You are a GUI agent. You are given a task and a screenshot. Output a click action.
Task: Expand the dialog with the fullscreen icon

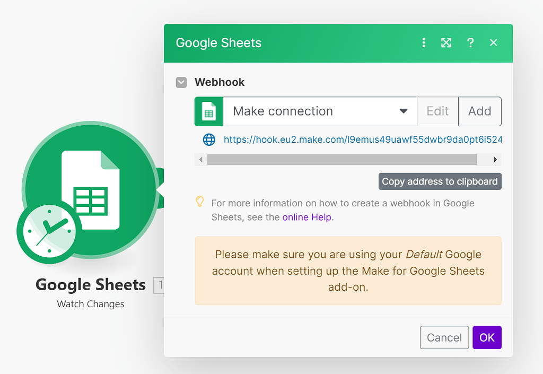[446, 43]
